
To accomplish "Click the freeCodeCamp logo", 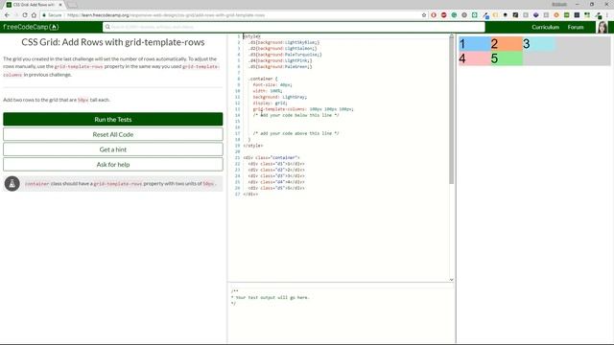I will pyautogui.click(x=31, y=27).
